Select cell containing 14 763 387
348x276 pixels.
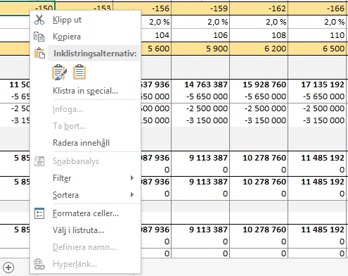tap(200, 84)
